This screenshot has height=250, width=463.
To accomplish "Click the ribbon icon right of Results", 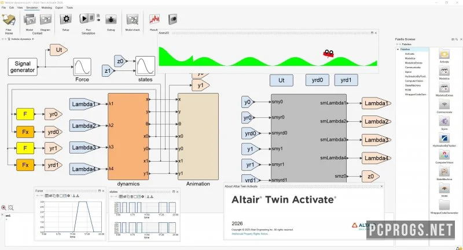I will [x=172, y=20].
